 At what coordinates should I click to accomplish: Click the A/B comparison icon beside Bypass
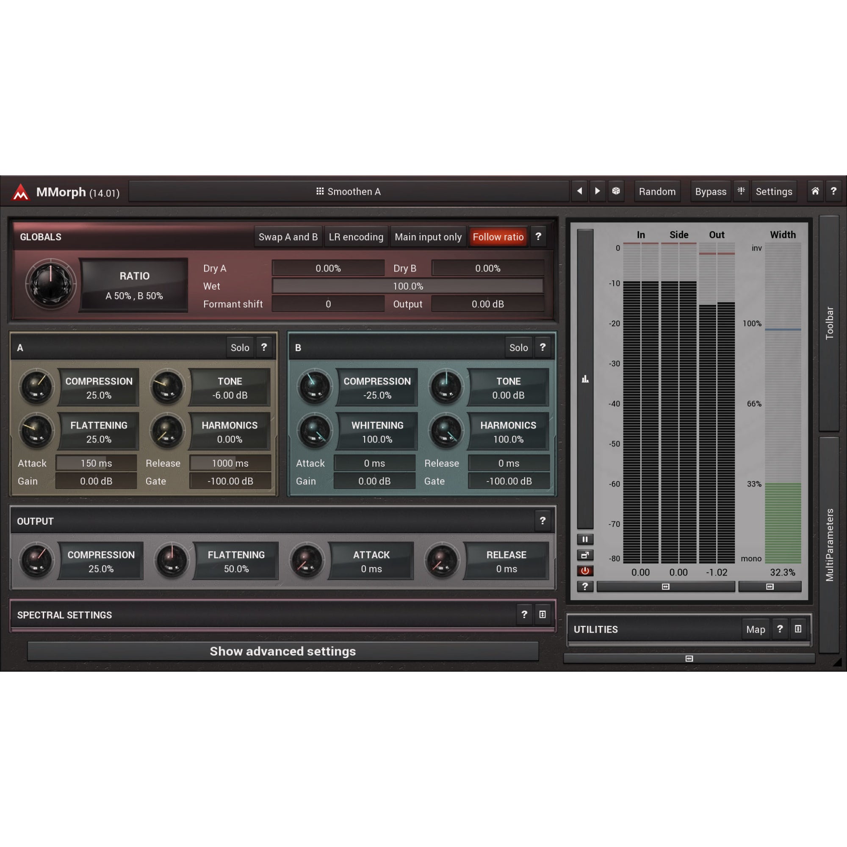[742, 191]
